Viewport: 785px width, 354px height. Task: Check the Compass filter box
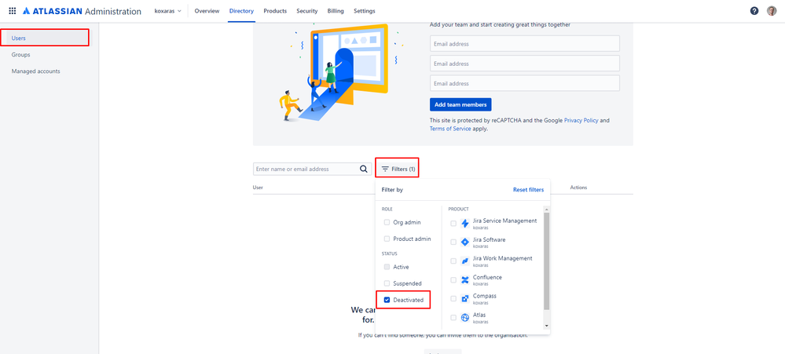(x=453, y=298)
